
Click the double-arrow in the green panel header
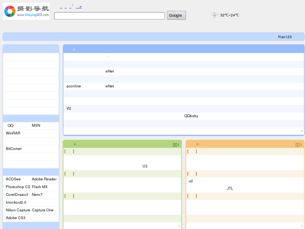75,144
